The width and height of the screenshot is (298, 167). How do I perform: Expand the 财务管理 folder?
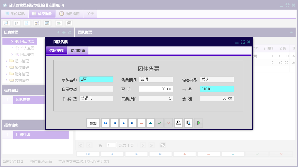coord(6,74)
